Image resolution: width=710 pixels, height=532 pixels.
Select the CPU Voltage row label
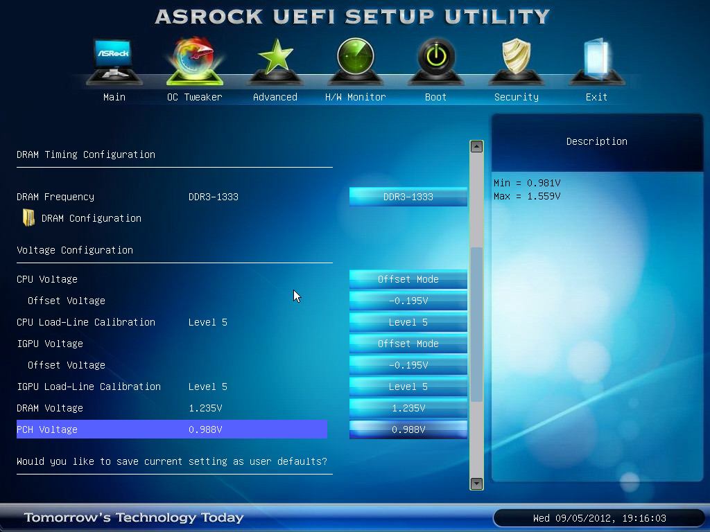coord(47,279)
